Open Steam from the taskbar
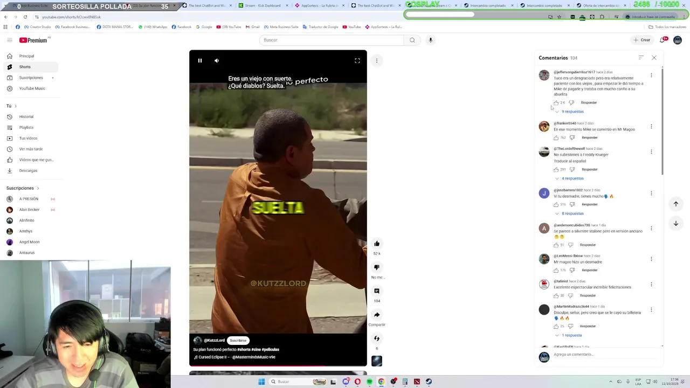Screen dimensions: 690x388 (x=429, y=382)
